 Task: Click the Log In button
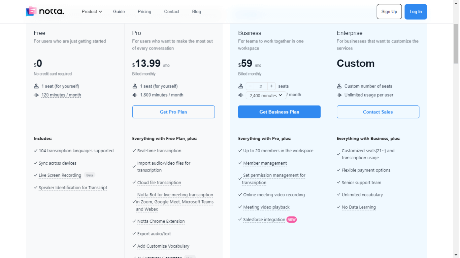416,11
